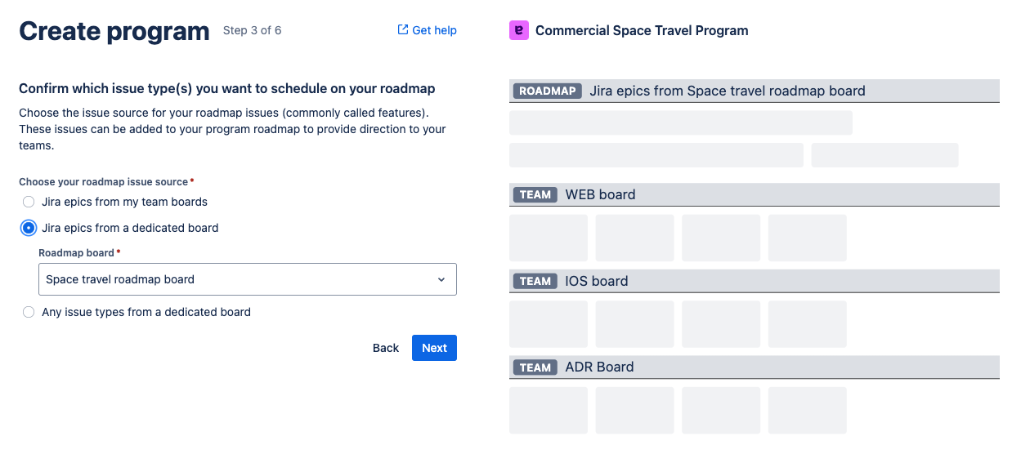Click the Get help external link icon
1021x463 pixels.
point(402,30)
